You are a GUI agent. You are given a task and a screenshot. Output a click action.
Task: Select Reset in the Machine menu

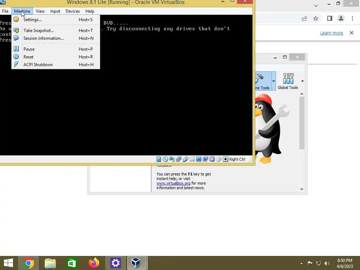pos(56,57)
